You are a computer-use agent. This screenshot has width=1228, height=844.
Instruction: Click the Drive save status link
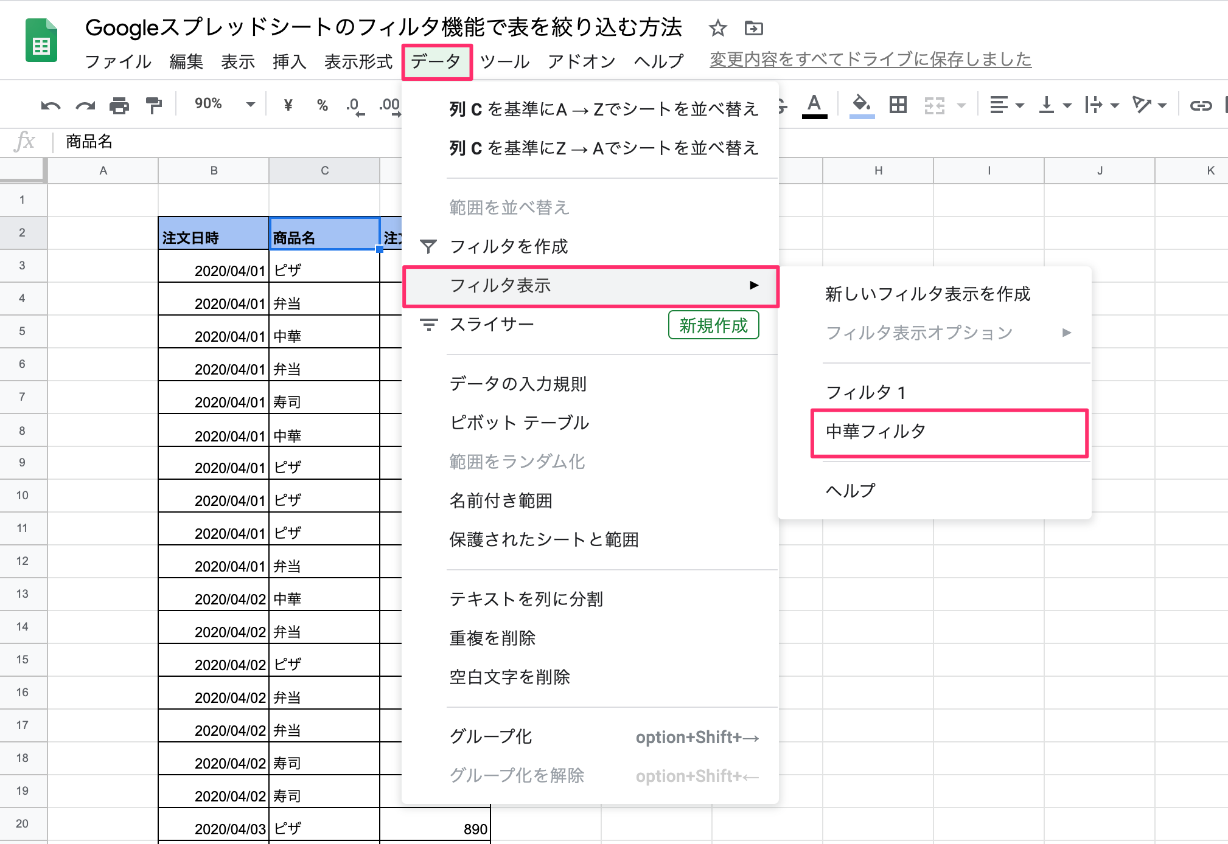869,60
